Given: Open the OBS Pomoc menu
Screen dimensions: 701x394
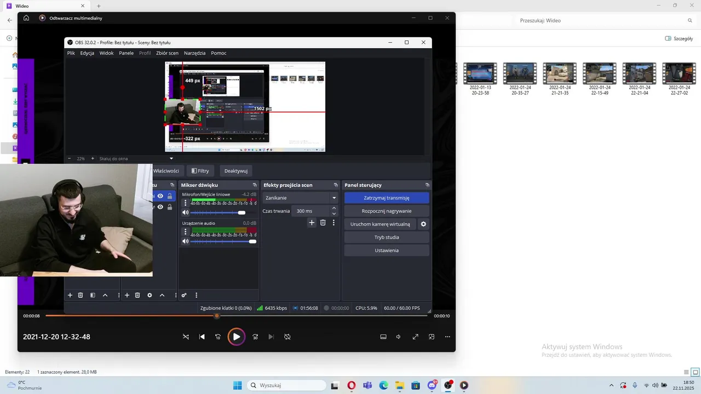Looking at the screenshot, I should [x=219, y=53].
